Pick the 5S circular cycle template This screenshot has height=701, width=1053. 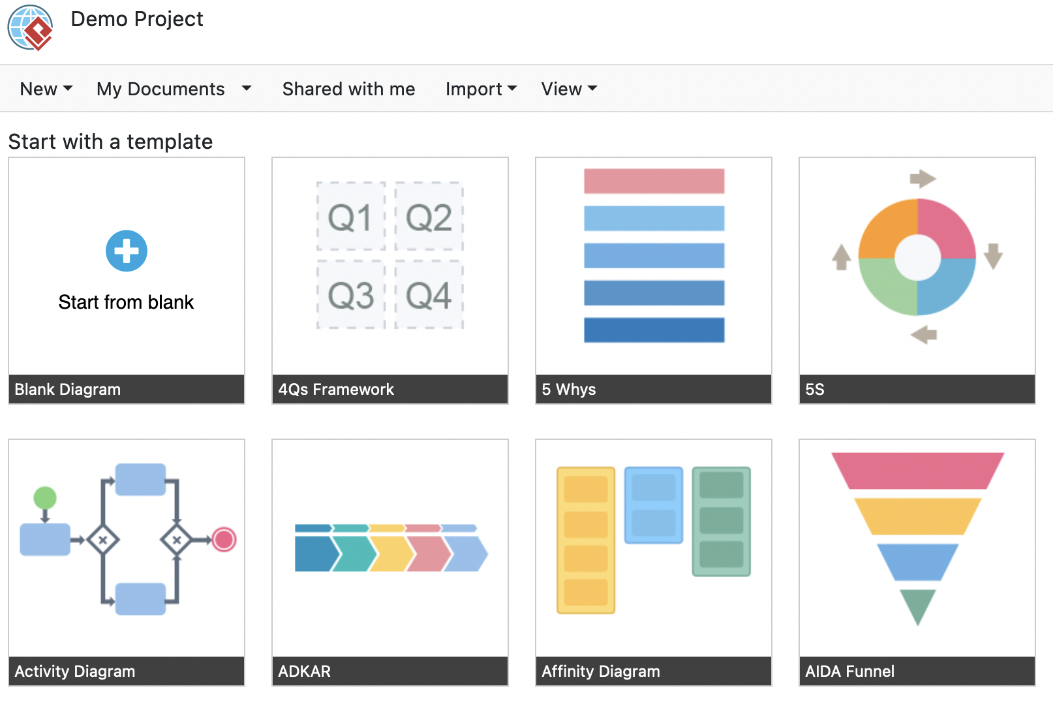(x=917, y=257)
